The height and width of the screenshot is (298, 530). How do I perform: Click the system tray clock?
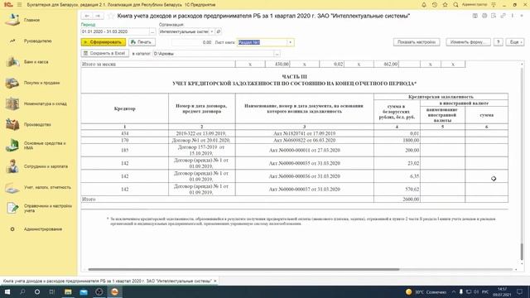pyautogui.click(x=503, y=292)
